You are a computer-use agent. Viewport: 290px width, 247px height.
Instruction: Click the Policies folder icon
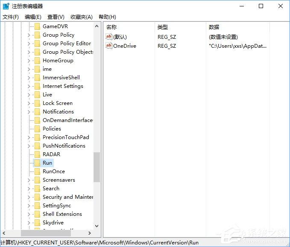tap(37, 129)
